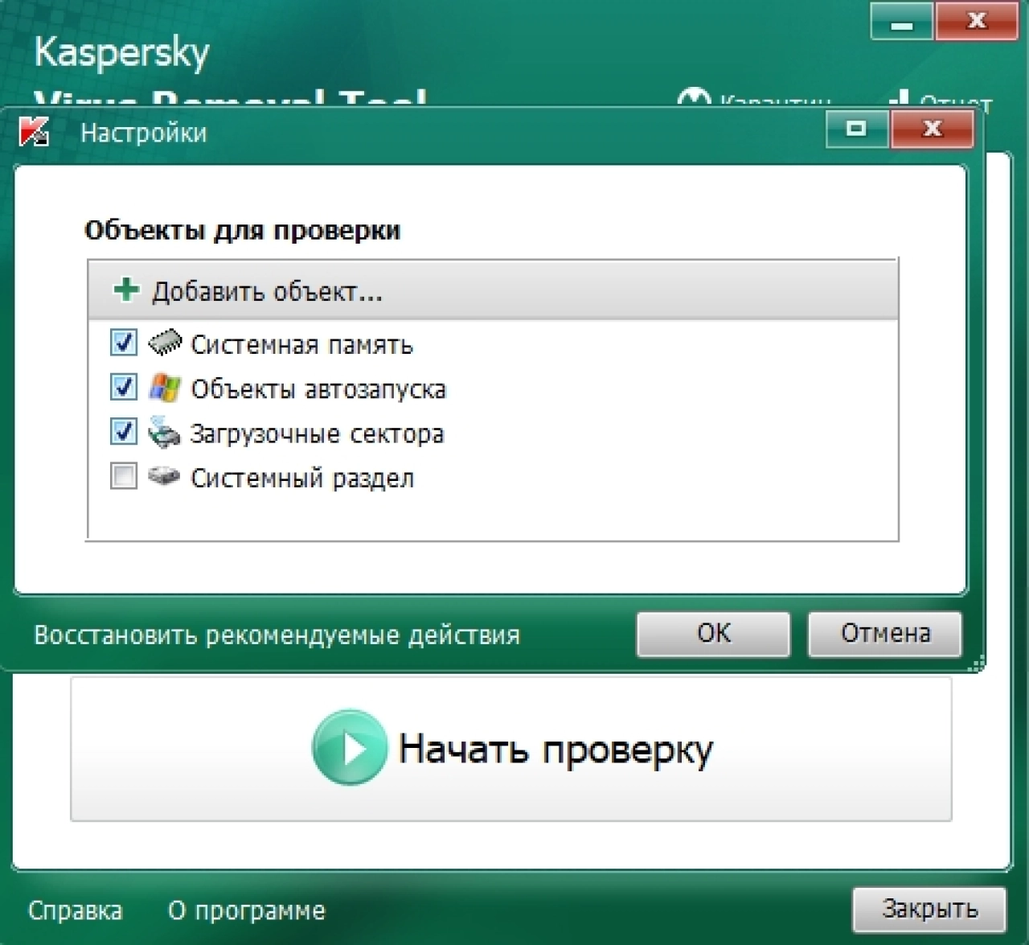
Task: Click the Системный раздел hard disk icon
Action: click(164, 475)
